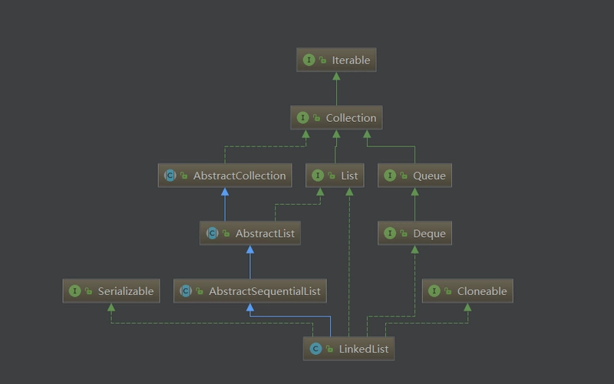The width and height of the screenshot is (614, 384).
Task: Click the interface icon on Cloneable
Action: pyautogui.click(x=434, y=291)
